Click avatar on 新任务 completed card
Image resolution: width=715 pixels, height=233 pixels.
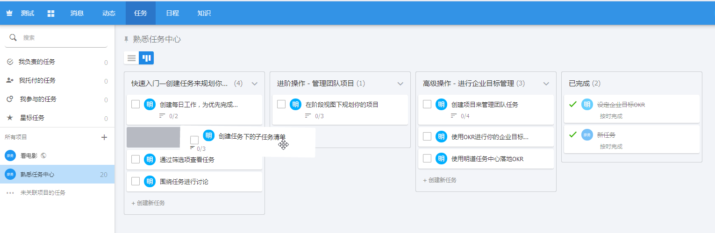(587, 134)
